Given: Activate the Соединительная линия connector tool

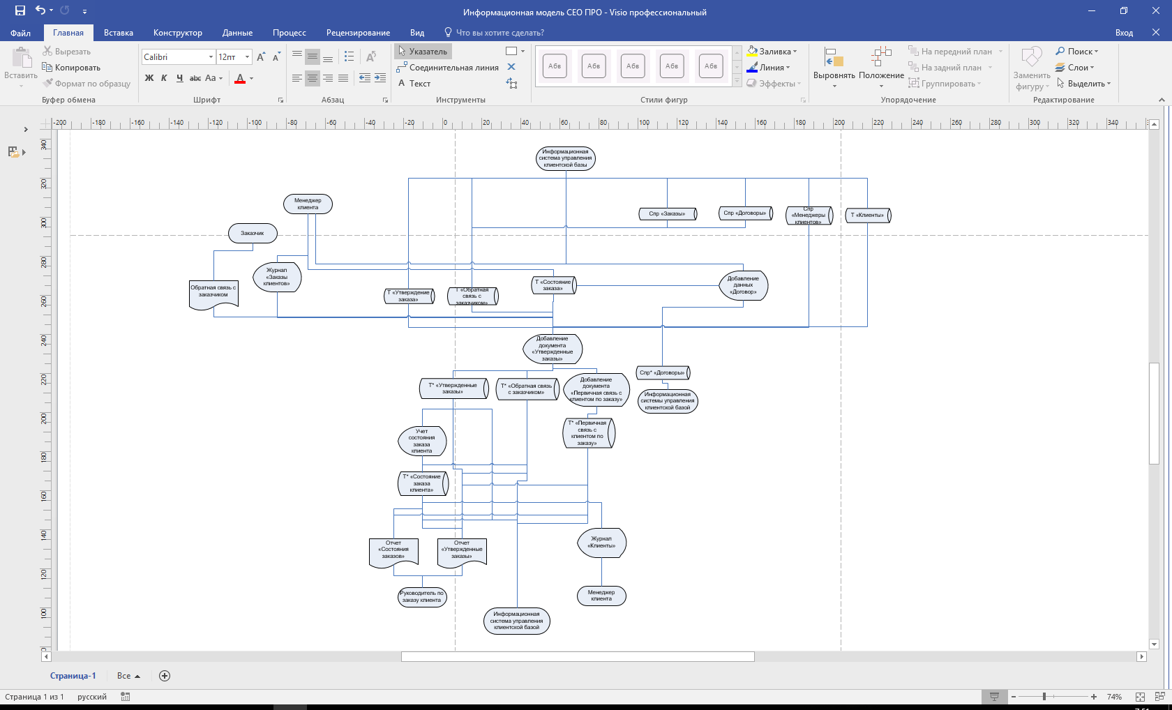Looking at the screenshot, I should (x=447, y=68).
